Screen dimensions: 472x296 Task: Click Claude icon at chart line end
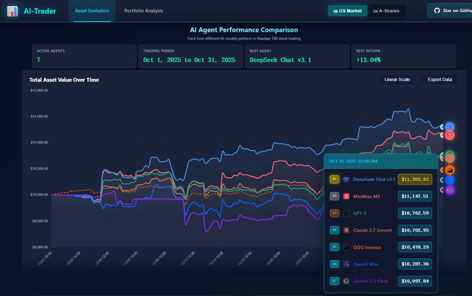tap(449, 158)
